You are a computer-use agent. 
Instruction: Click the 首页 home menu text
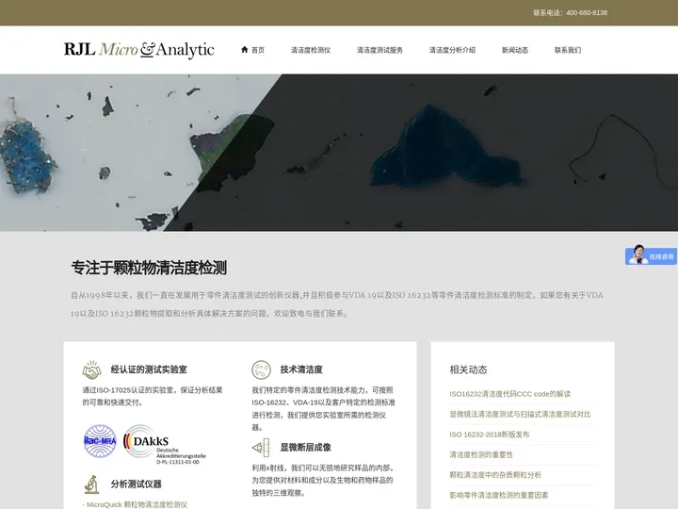point(258,50)
